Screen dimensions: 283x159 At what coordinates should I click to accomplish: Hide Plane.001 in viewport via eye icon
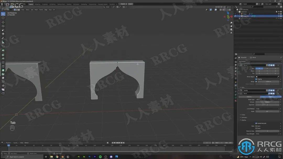tap(279, 16)
